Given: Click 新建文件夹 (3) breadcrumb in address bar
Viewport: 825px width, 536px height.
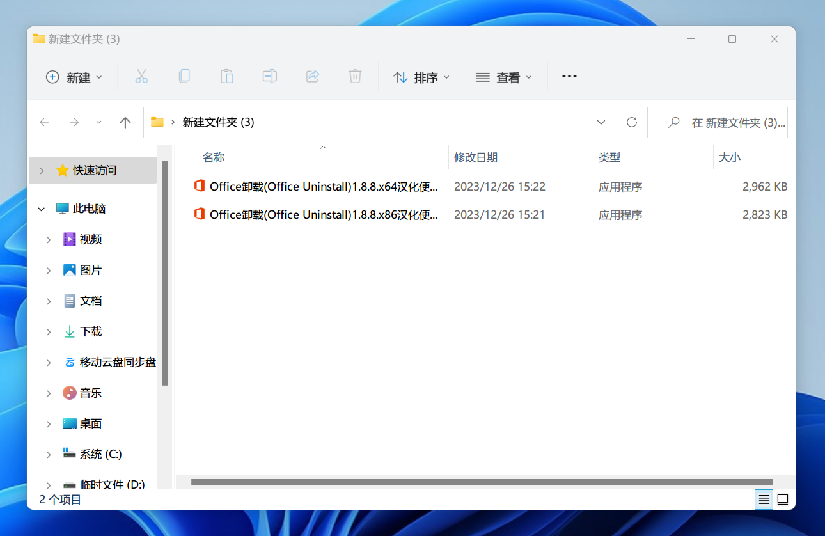Looking at the screenshot, I should (x=219, y=122).
